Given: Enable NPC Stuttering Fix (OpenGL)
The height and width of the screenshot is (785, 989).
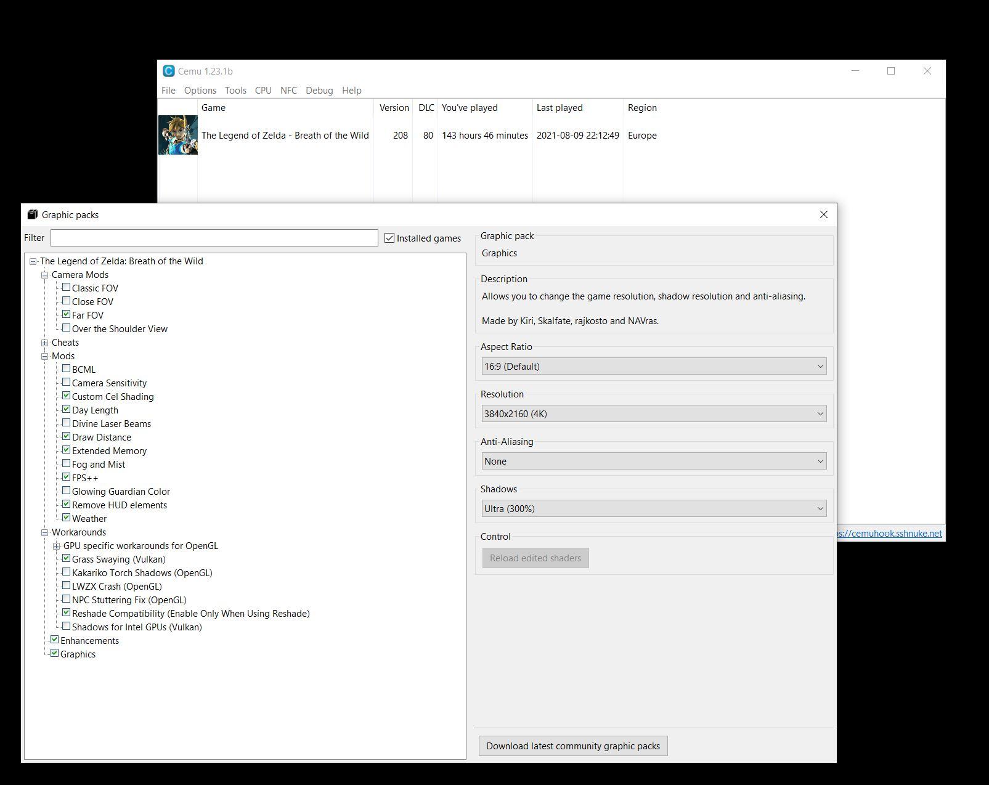Looking at the screenshot, I should click(66, 599).
